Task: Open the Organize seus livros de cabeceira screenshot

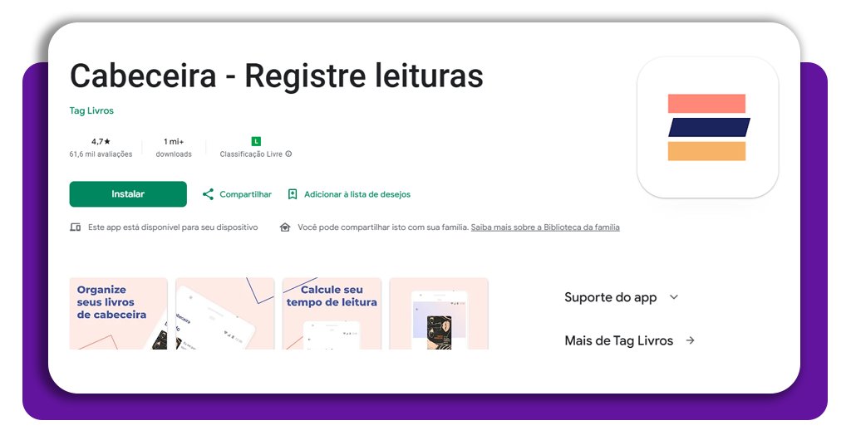Action: pos(118,313)
